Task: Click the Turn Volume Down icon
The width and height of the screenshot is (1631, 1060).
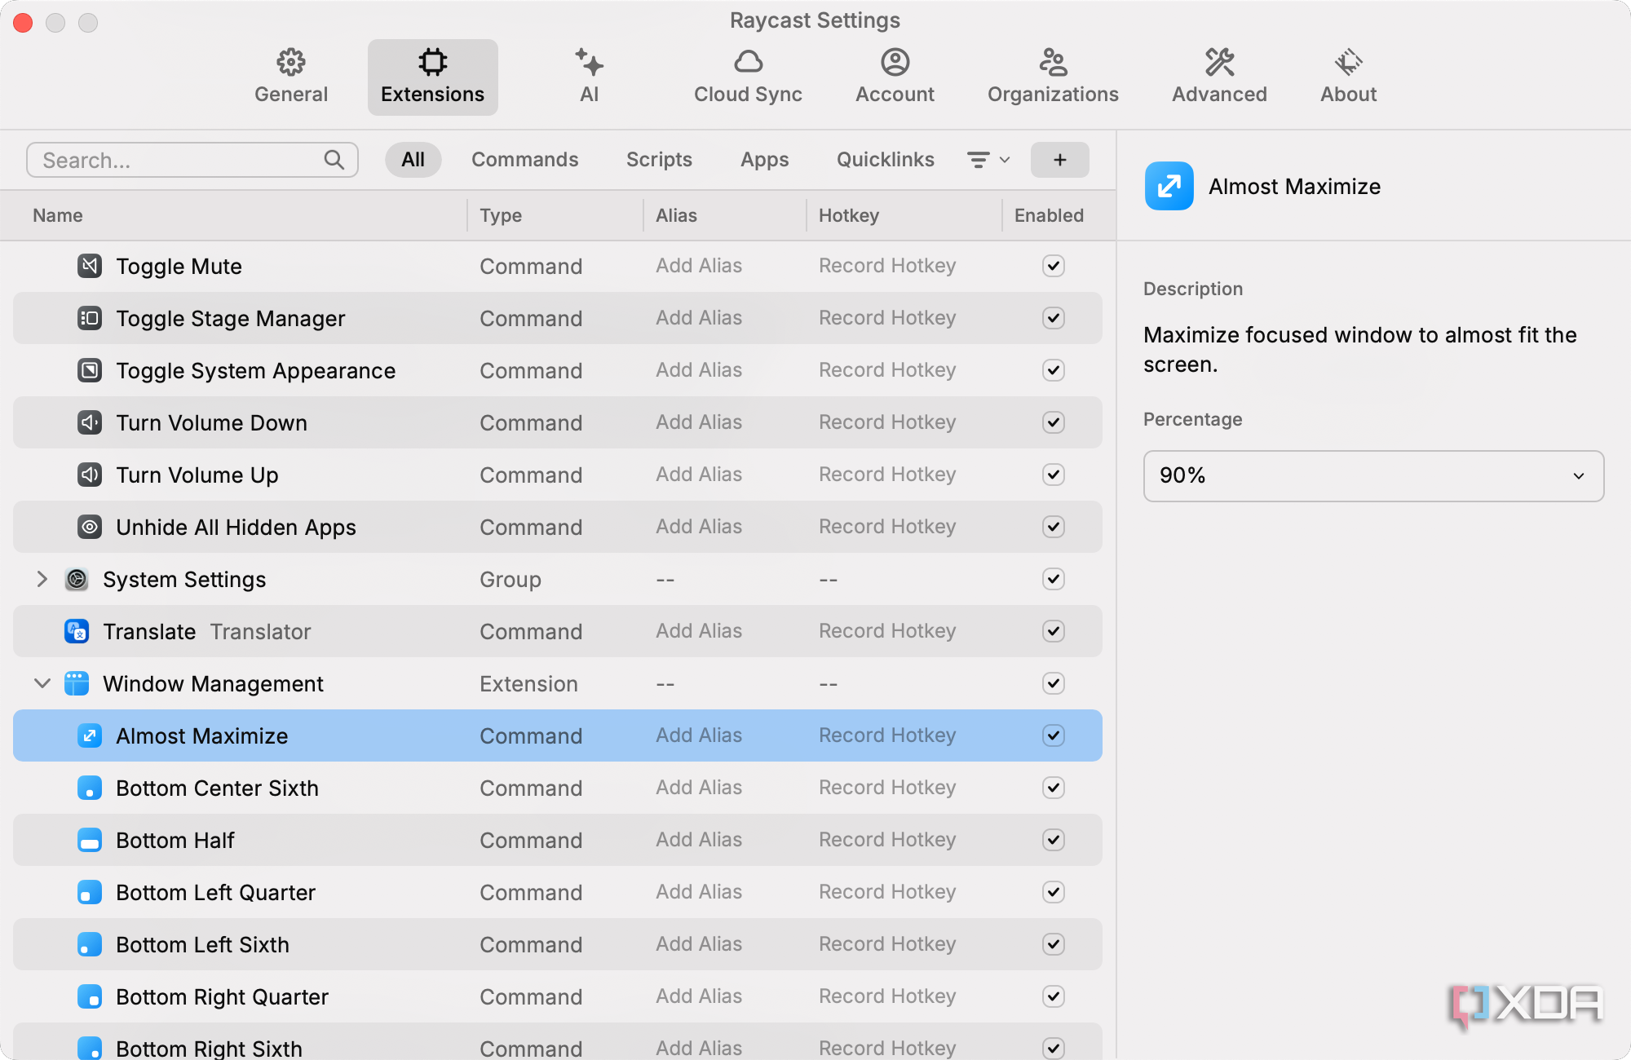Action: coord(90,422)
